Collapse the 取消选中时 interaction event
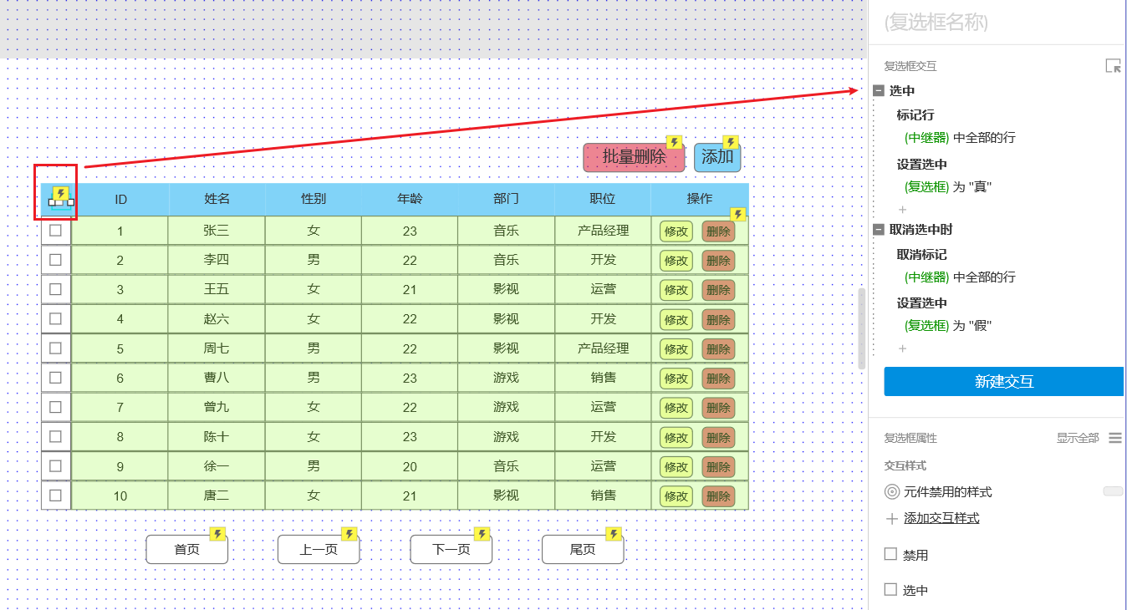 [878, 230]
